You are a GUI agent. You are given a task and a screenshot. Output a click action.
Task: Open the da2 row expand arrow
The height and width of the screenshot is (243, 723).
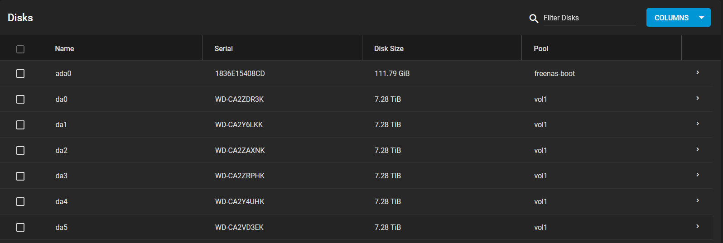click(698, 149)
